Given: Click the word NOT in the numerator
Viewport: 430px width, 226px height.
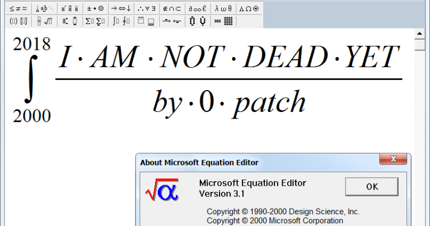Looking at the screenshot, I should [x=193, y=57].
